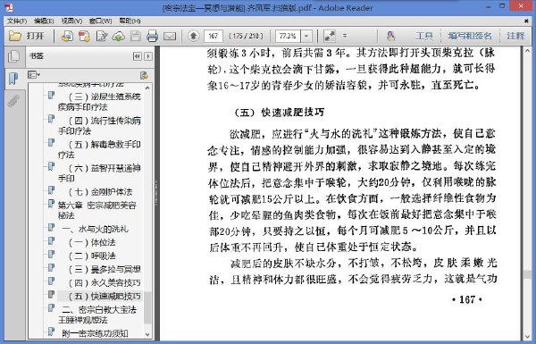The height and width of the screenshot is (344, 536).
Task: Click the page number field showing 167
Action: (214, 36)
